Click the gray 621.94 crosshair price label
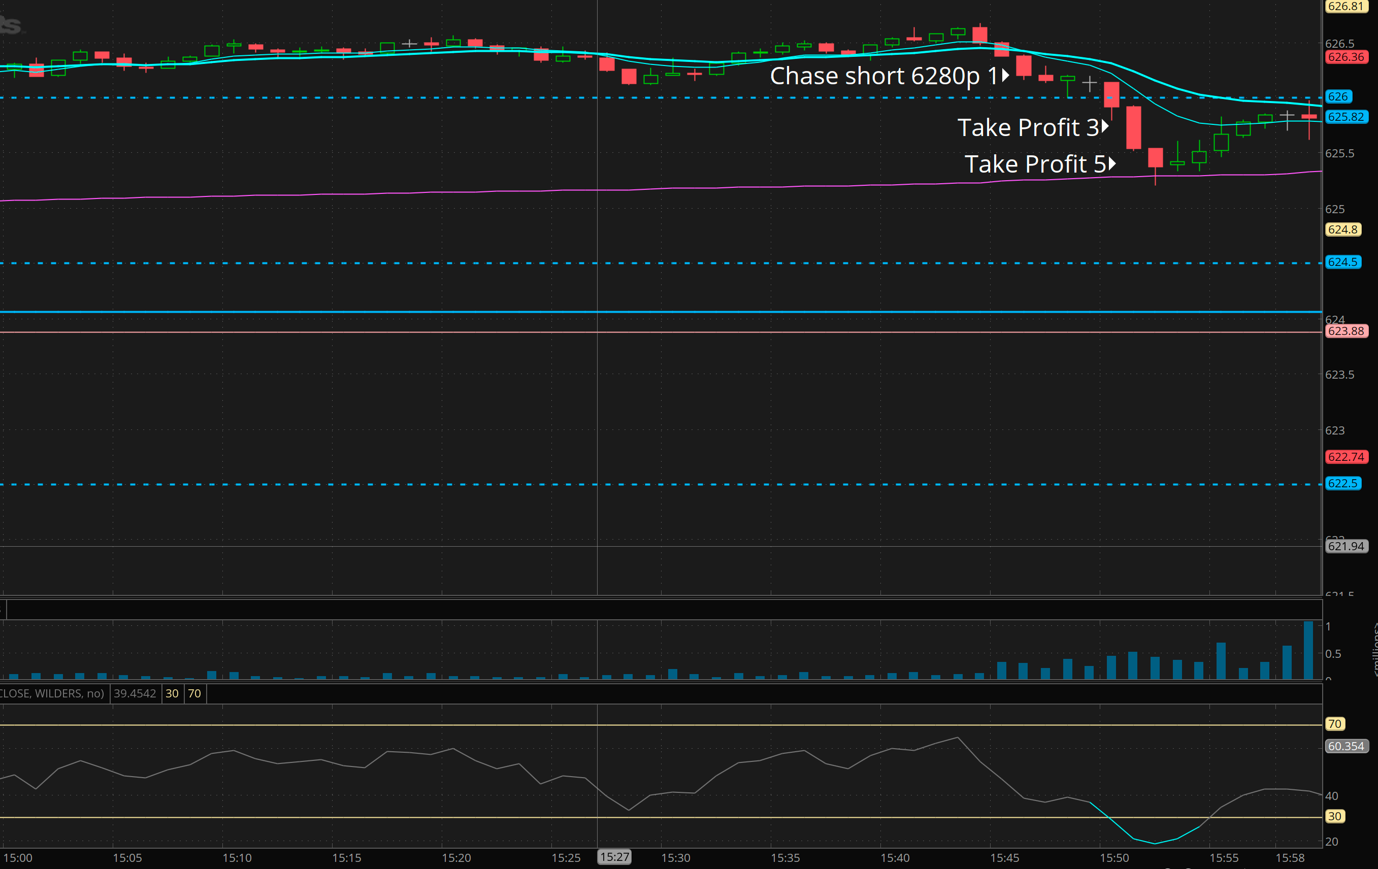Image resolution: width=1378 pixels, height=869 pixels. coord(1346,546)
